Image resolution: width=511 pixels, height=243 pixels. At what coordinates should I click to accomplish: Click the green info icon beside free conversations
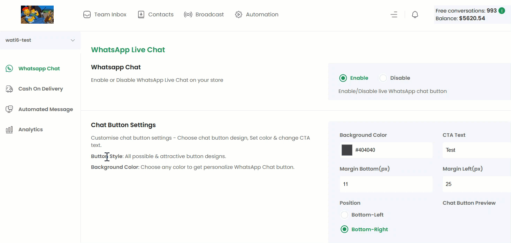(502, 11)
